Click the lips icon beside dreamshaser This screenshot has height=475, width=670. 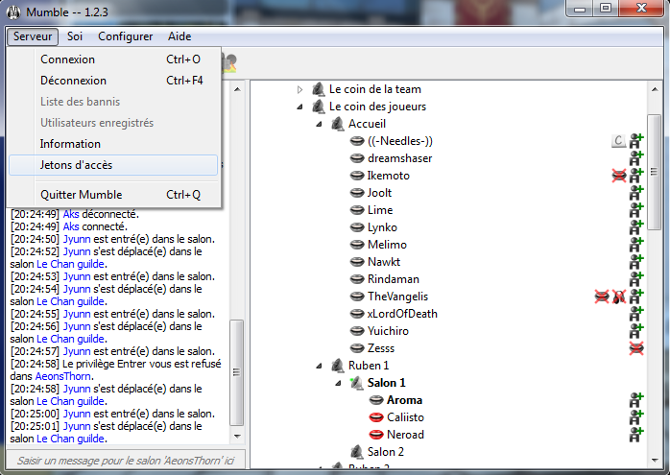[357, 158]
